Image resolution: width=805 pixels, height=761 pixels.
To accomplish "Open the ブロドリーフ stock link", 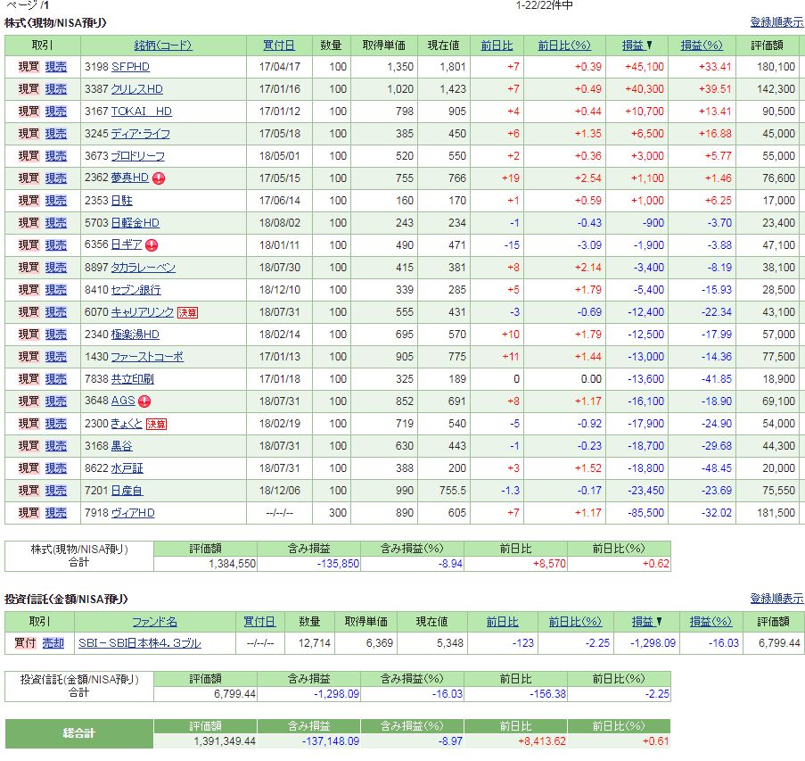I will (138, 156).
